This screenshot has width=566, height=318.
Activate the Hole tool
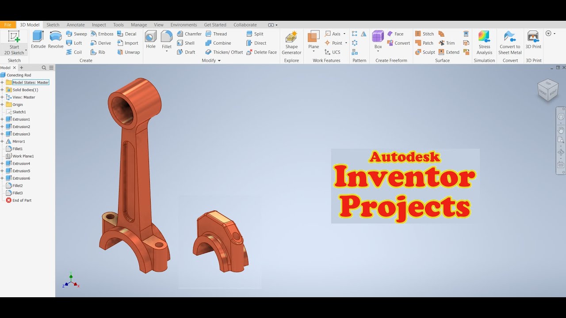point(151,40)
